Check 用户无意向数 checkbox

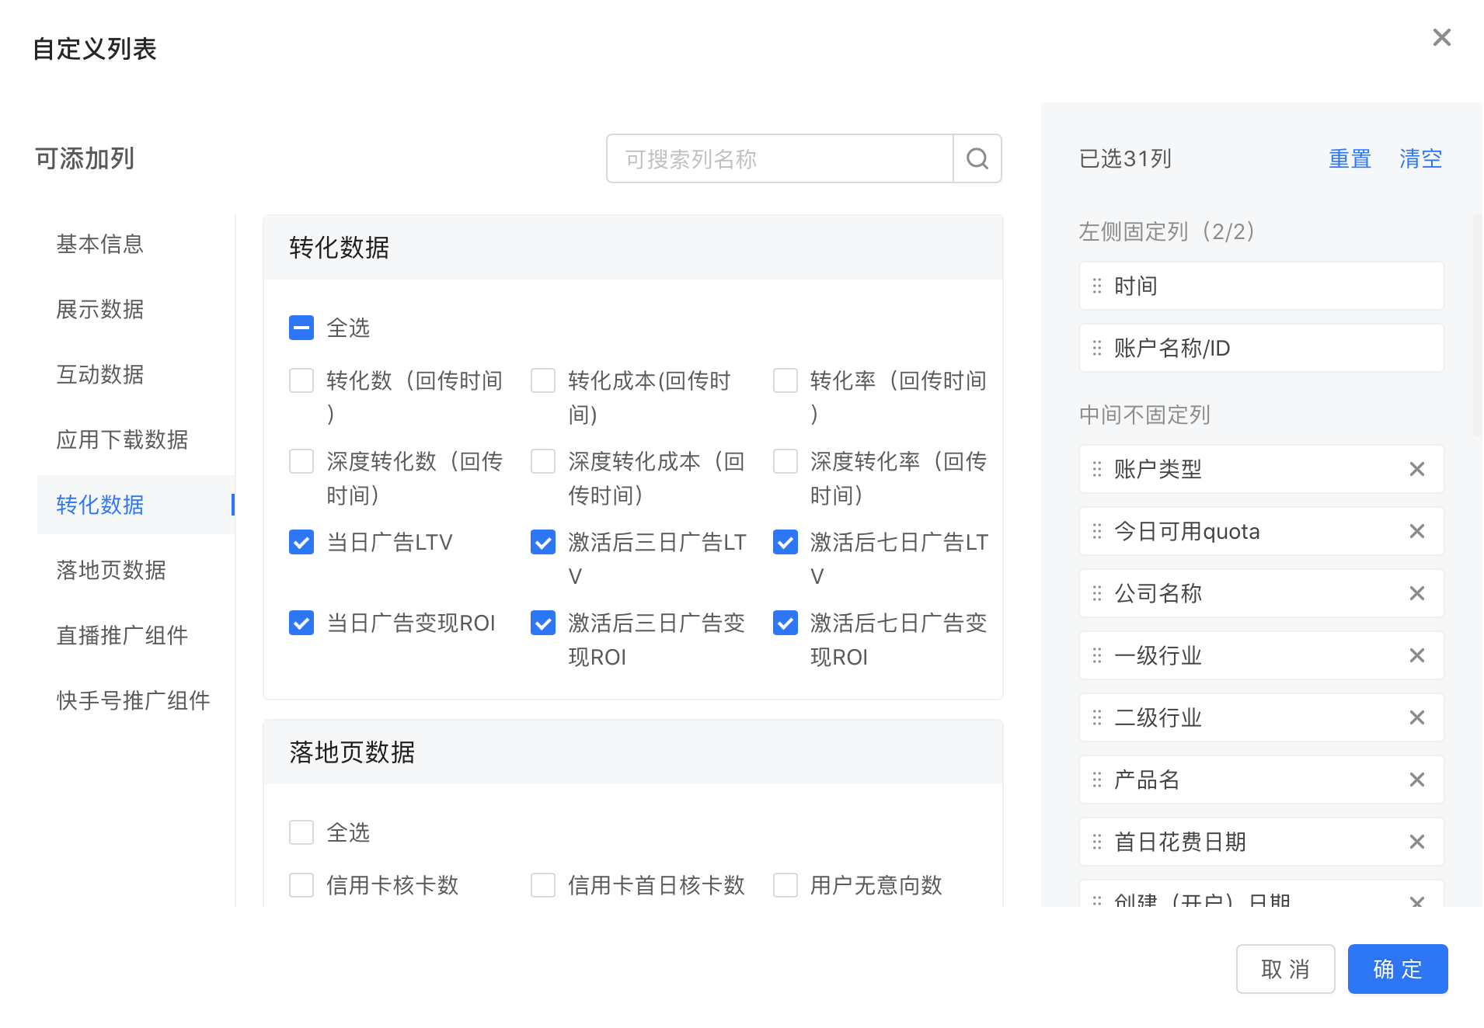[786, 885]
